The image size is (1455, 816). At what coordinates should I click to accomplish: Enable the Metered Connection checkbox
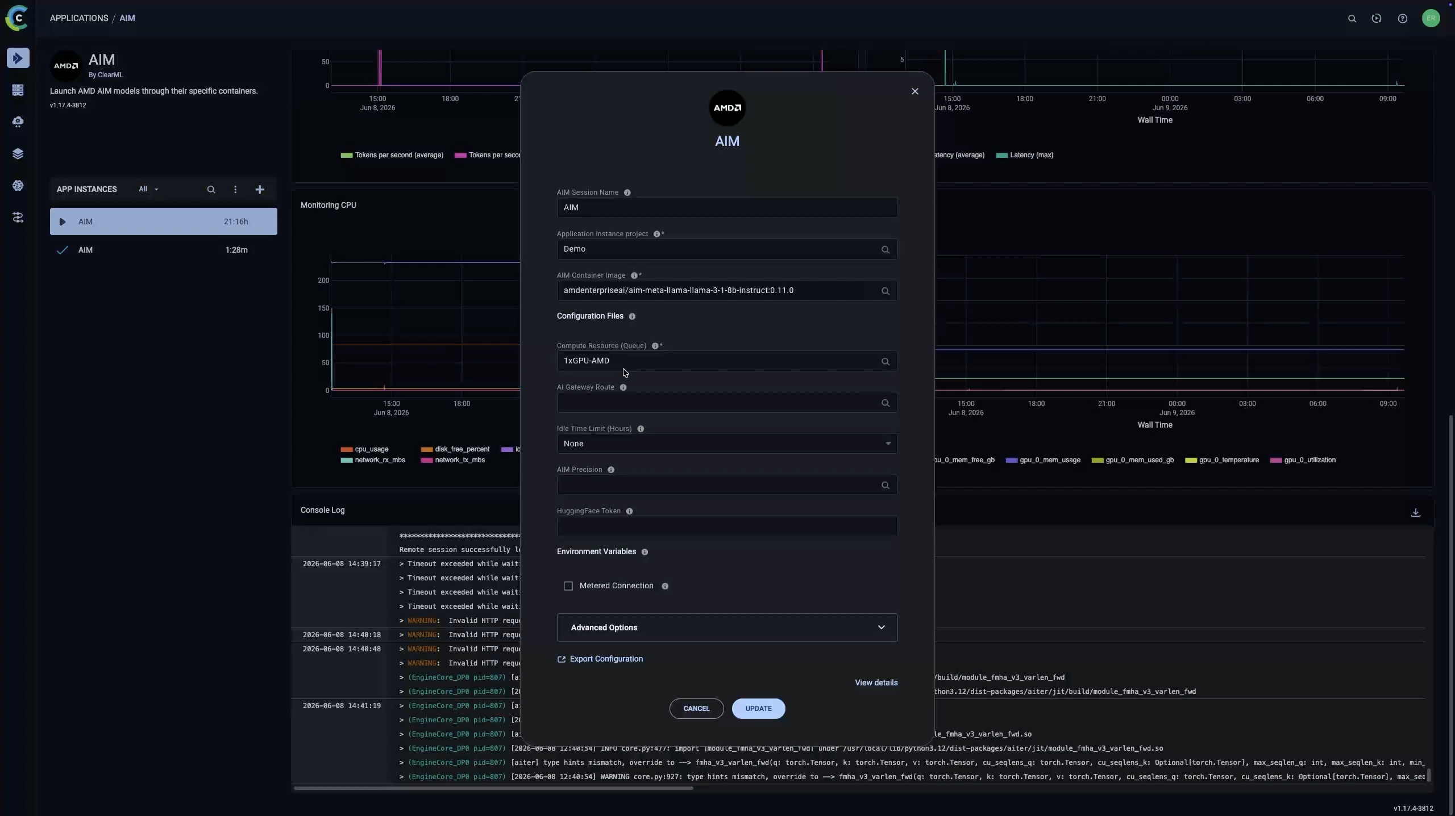(x=568, y=586)
